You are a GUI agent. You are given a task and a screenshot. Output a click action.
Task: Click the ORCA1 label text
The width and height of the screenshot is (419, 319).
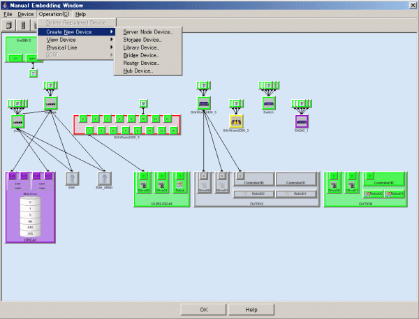tap(30, 240)
